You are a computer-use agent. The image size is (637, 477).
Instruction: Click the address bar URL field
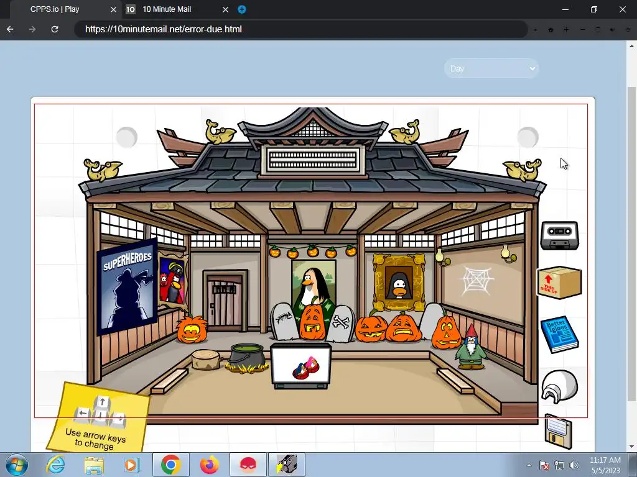[x=300, y=29]
